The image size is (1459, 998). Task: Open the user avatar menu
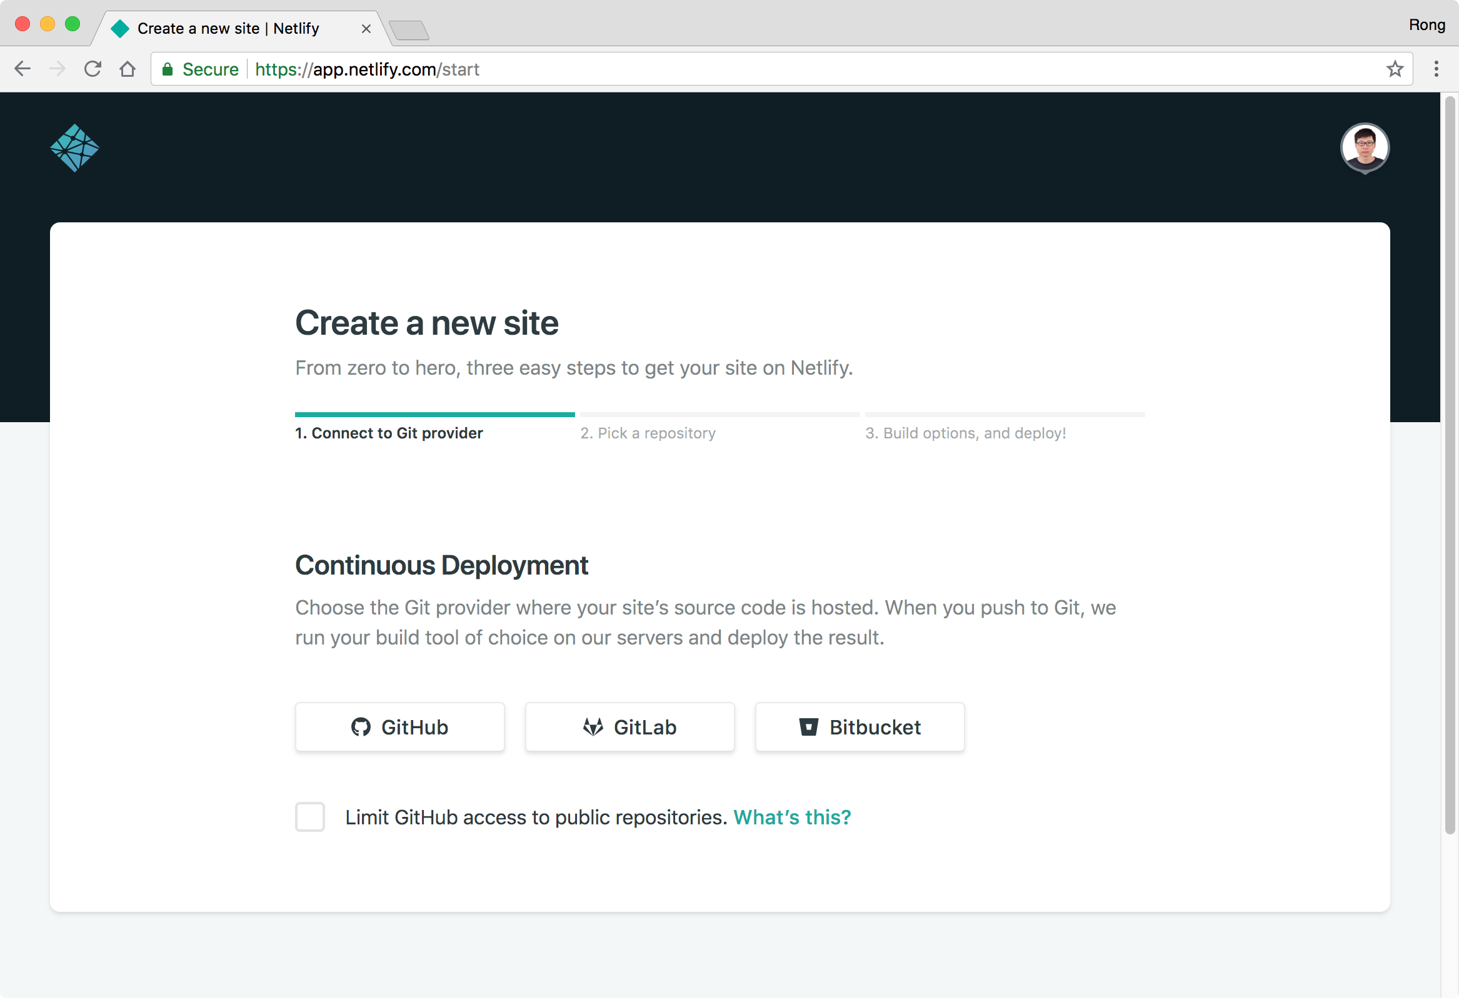1364,147
